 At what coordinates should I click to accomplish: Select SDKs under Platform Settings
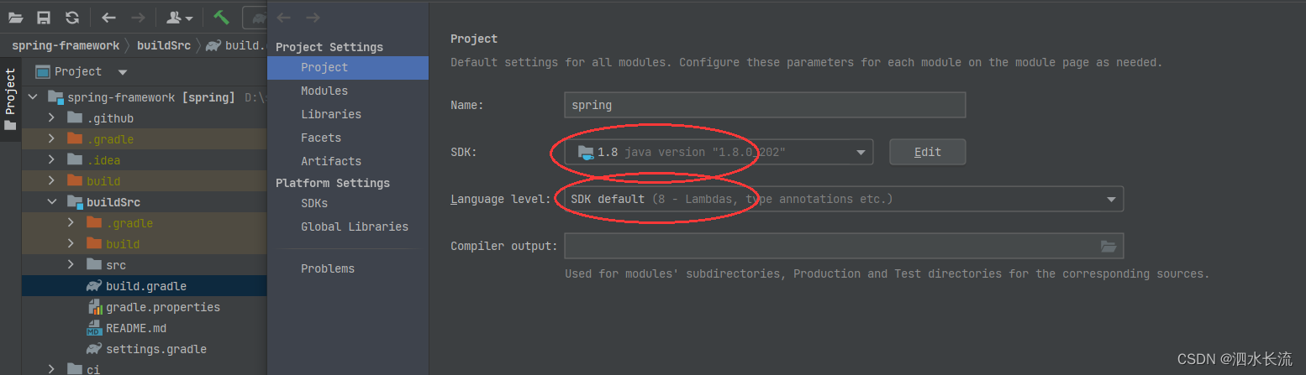click(314, 203)
